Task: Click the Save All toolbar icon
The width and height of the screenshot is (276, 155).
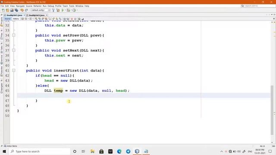Action: [x=16, y=10]
